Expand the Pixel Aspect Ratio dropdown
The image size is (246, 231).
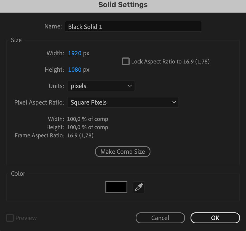click(x=123, y=102)
